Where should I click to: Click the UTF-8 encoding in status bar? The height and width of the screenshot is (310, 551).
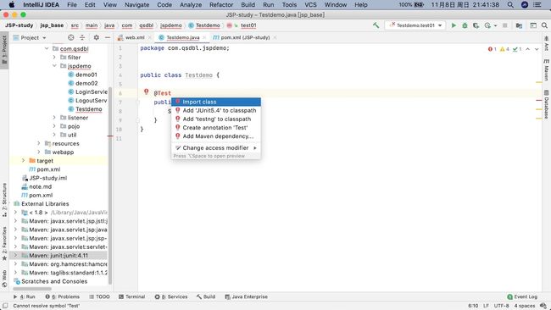pyautogui.click(x=501, y=306)
